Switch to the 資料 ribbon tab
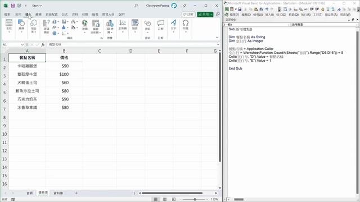This screenshot has width=360, height=202. (75, 15)
